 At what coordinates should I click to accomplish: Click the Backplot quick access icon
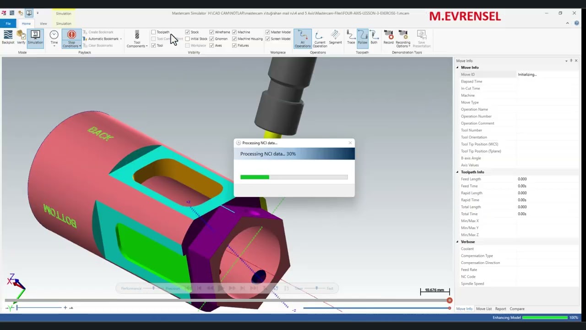coord(12,13)
